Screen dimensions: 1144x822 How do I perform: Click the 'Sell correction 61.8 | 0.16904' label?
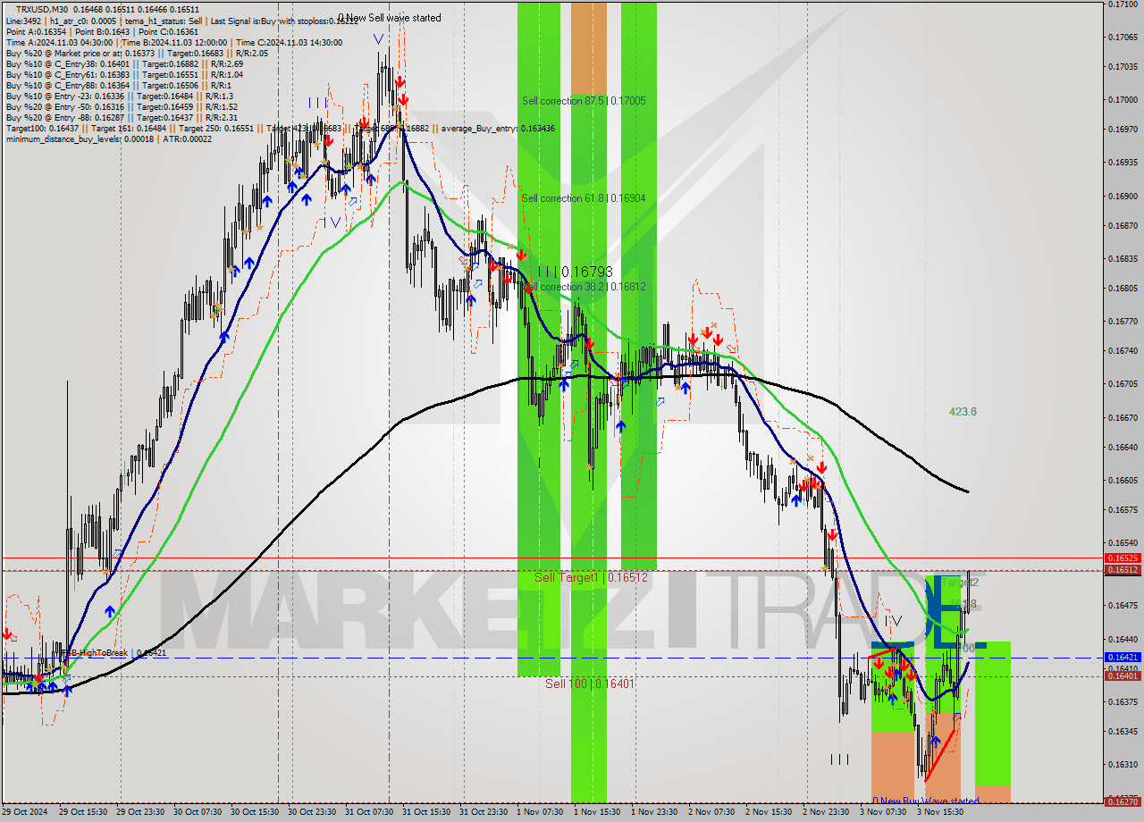tap(584, 198)
